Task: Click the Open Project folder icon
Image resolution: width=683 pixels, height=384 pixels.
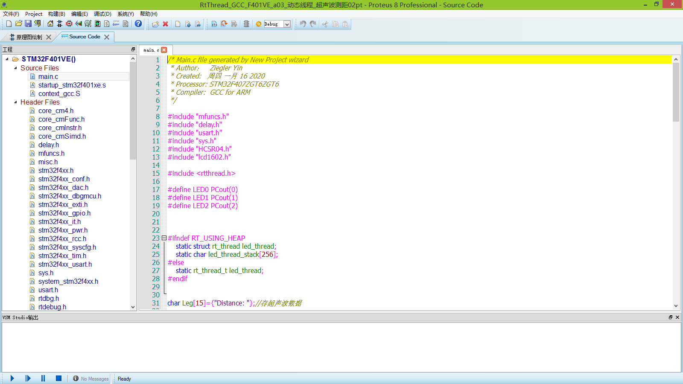Action: [18, 24]
